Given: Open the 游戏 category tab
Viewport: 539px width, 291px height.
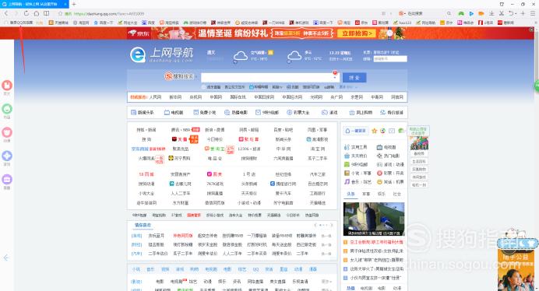Looking at the screenshot, I should (329, 112).
